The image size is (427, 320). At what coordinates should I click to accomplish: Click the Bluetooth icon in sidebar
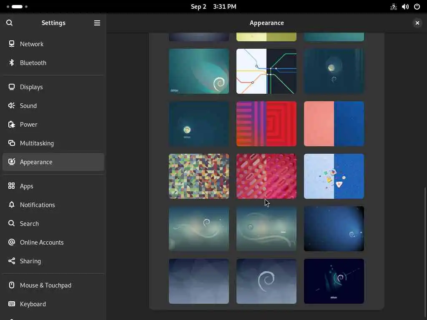pos(11,62)
